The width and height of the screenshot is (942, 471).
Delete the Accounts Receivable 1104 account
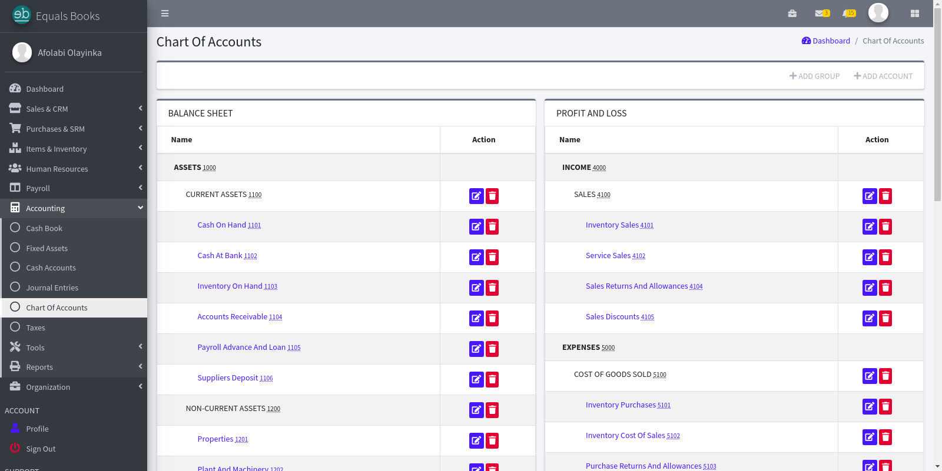tap(492, 318)
